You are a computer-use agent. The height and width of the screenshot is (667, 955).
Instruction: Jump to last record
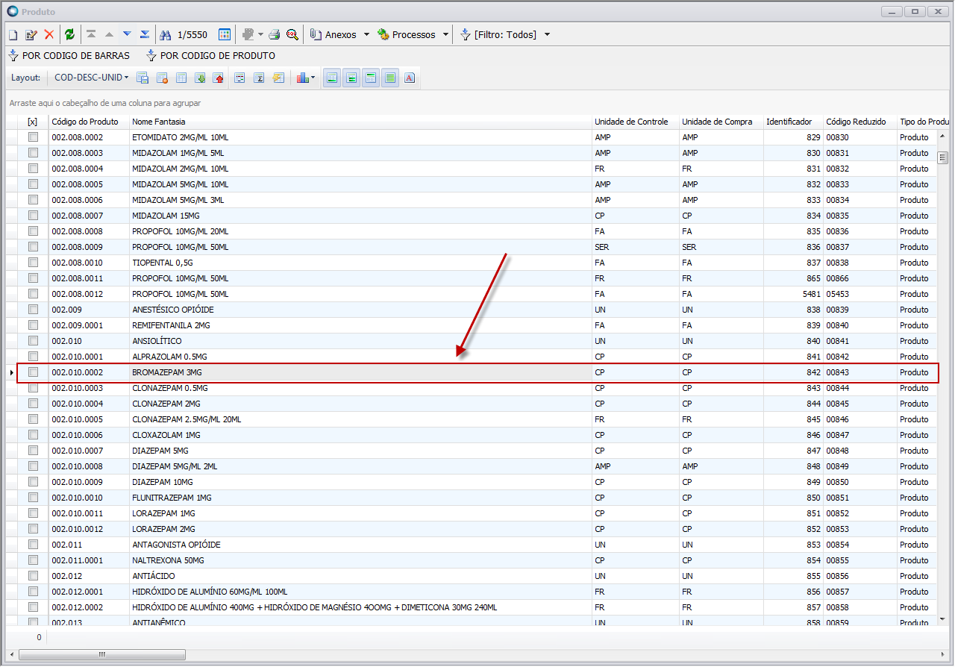coord(145,34)
